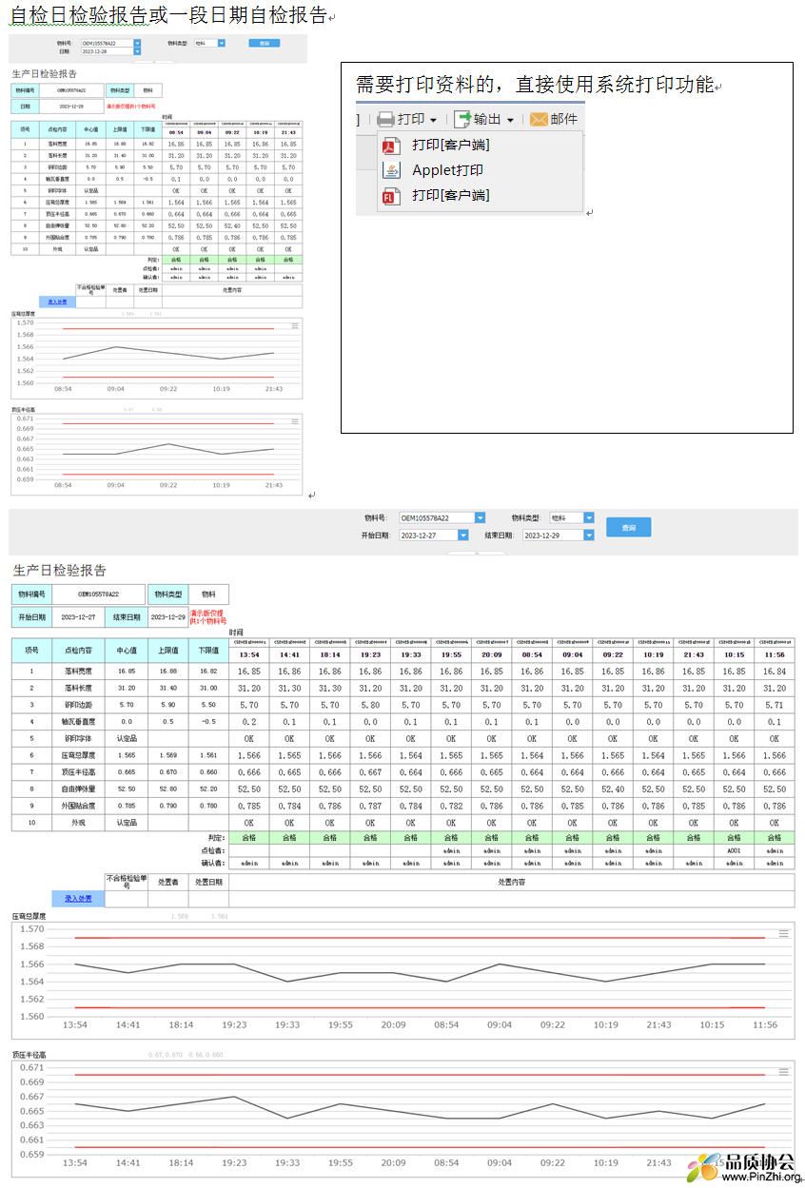This screenshot has height=1188, width=805.
Task: Select the 自由弹张量 row label in date-range table
Action: [x=77, y=789]
